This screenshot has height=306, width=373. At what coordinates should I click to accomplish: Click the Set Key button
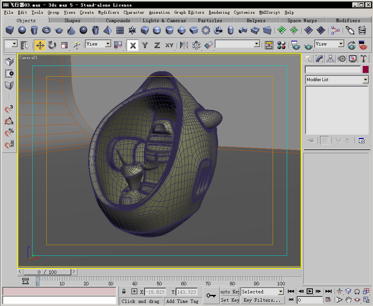pyautogui.click(x=230, y=300)
